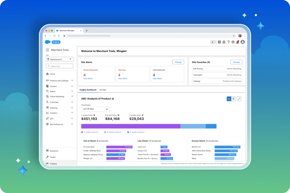Click S'mores Bowl 127 days bar
Viewport: 290px width, 193px height.
point(120,147)
